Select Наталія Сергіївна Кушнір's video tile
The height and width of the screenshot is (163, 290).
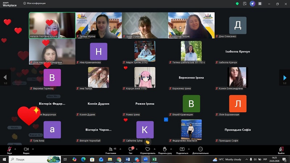pos(52,25)
